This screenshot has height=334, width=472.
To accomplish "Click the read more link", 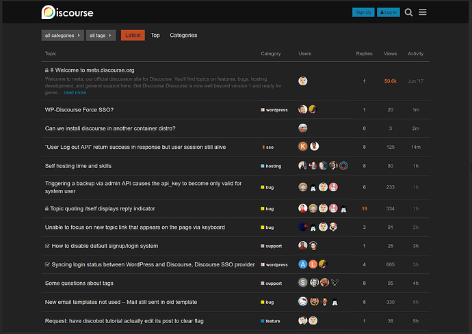I will (x=75, y=93).
